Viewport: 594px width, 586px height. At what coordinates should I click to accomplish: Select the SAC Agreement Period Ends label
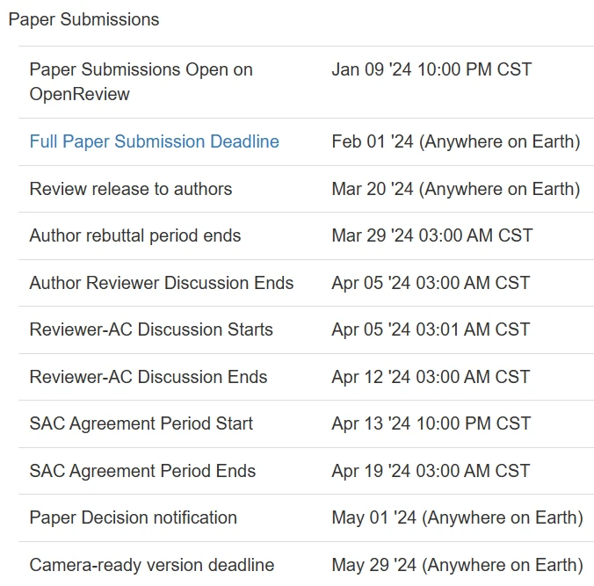pyautogui.click(x=142, y=471)
